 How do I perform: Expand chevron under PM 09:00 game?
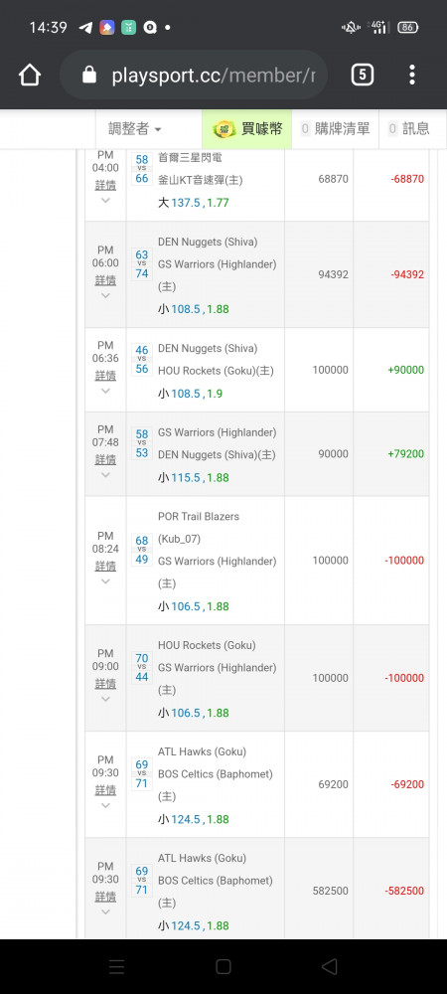click(x=105, y=699)
